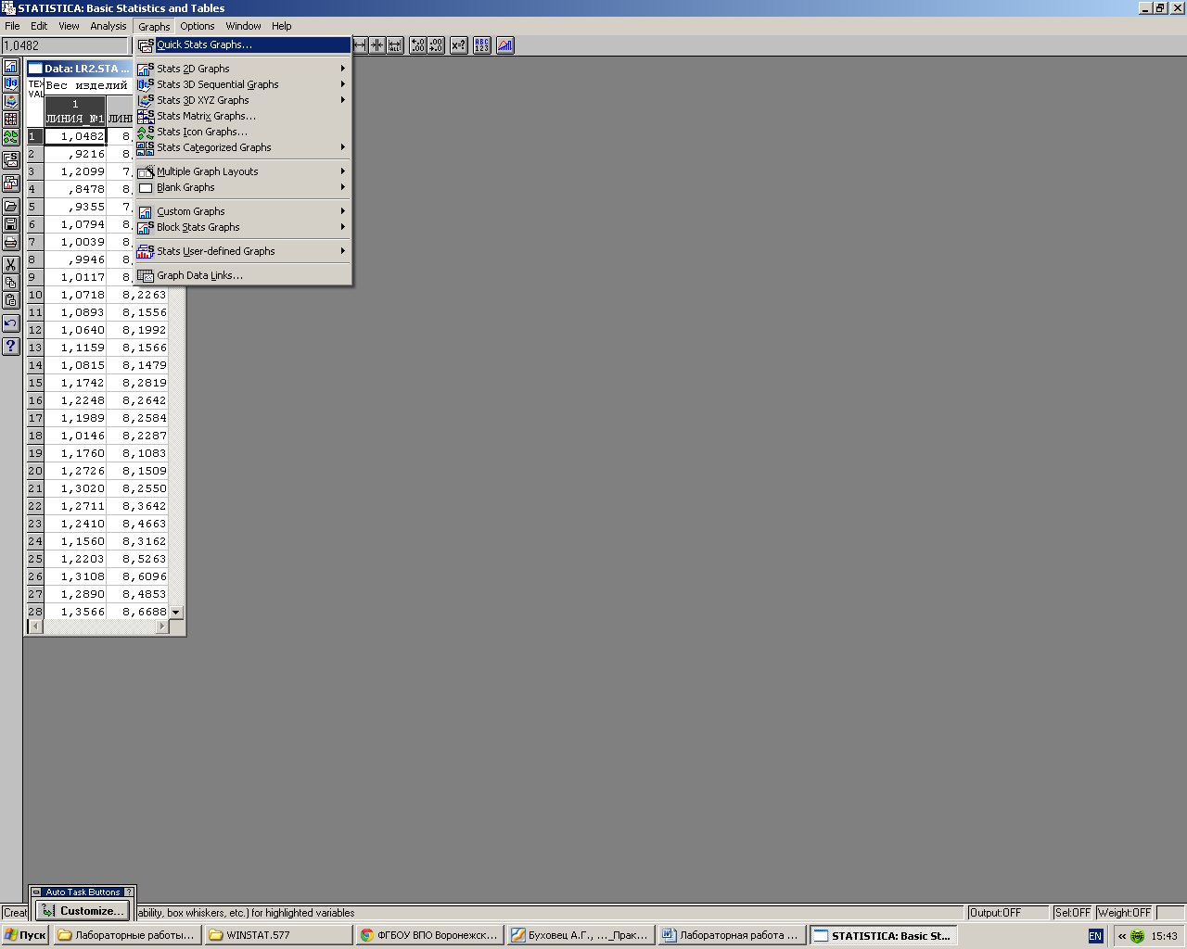Click the add one decimal place icon
Image resolution: width=1187 pixels, height=949 pixels.
(418, 44)
